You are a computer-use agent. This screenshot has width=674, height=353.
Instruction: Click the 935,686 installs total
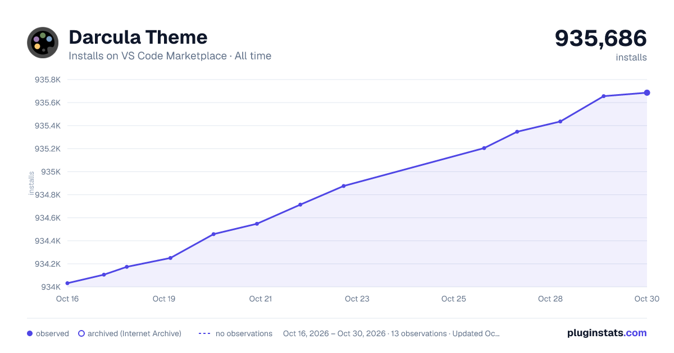(600, 39)
